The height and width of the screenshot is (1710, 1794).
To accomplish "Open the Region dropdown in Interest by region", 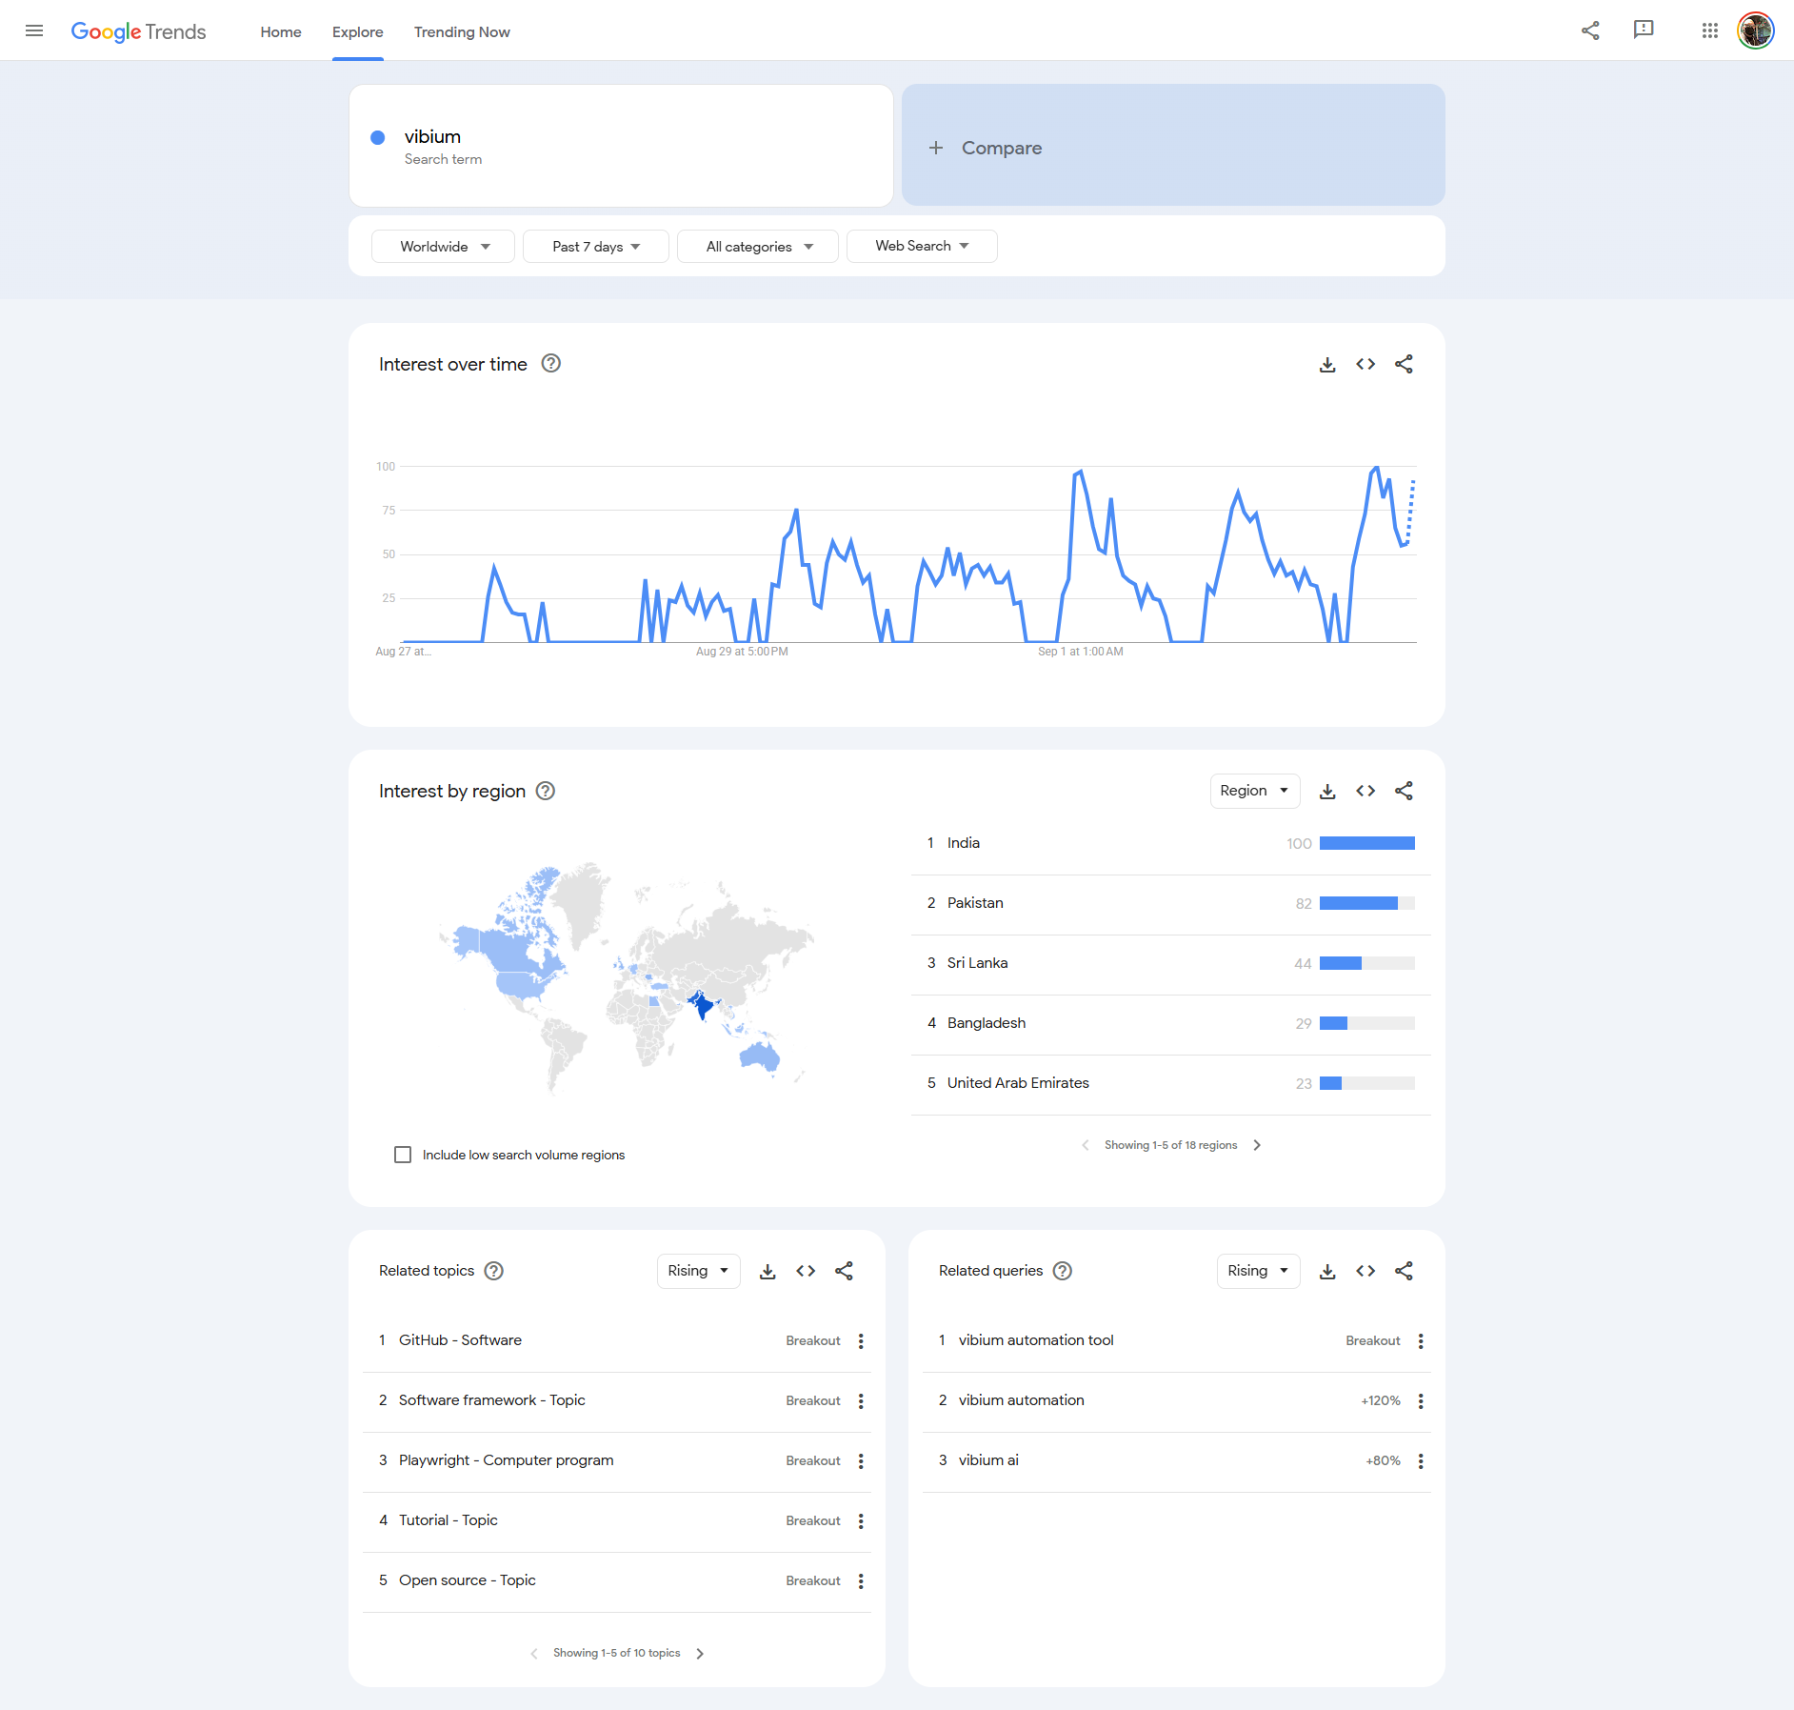I will click(1254, 792).
